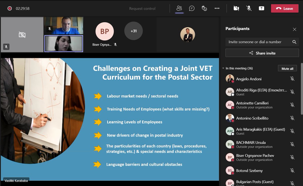
Task: Select Antoinette Camilleri name in the list
Action: pyautogui.click(x=252, y=103)
